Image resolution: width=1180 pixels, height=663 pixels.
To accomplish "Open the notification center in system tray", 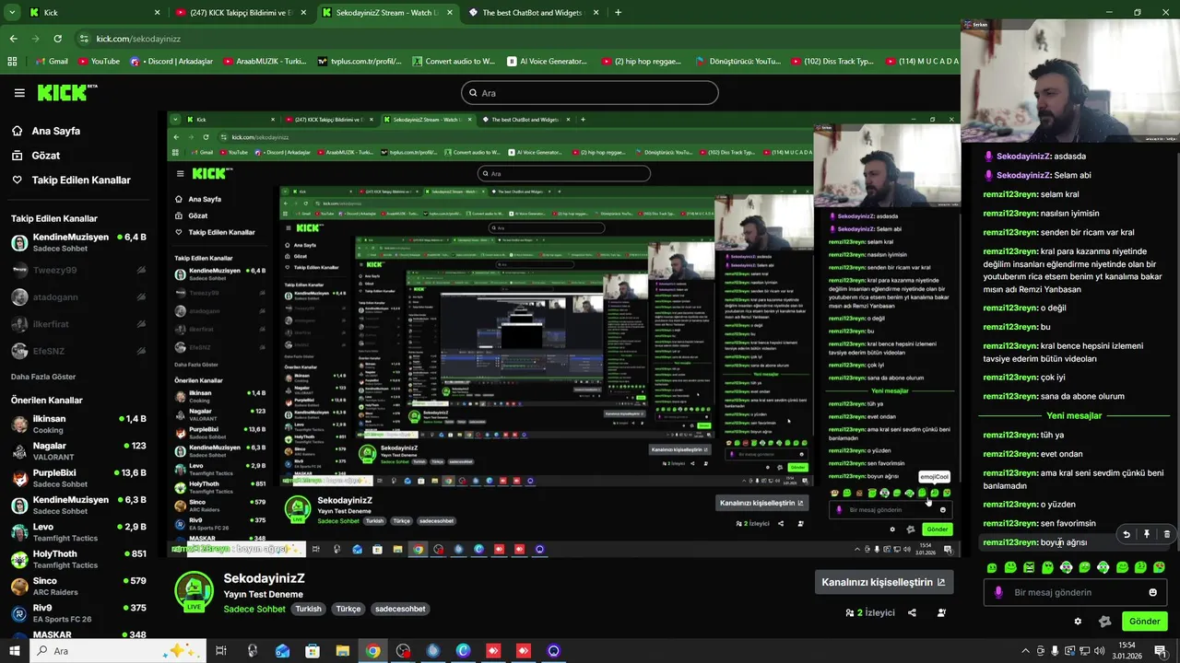I will [1162, 651].
